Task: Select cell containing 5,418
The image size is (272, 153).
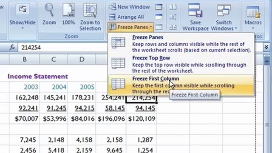Action: pos(54,150)
